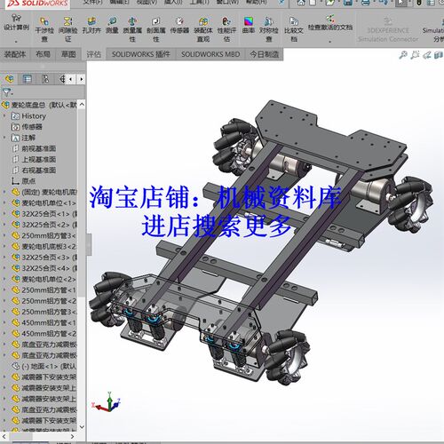Expand the 32X25合页<3> component node
444x444 pixels.
point(4,258)
